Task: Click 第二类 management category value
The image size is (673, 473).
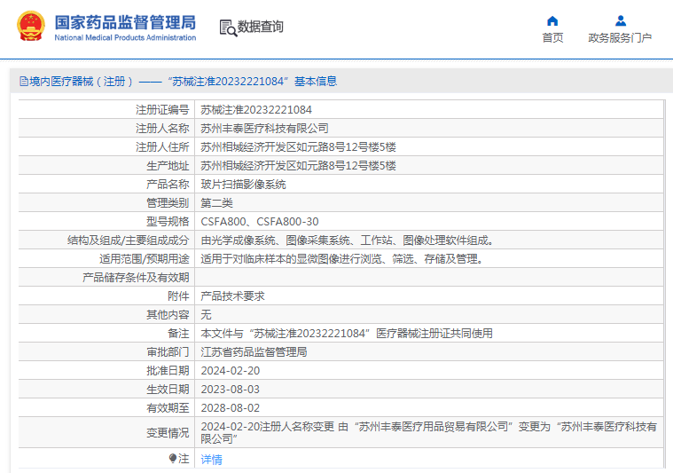Action: 216,202
